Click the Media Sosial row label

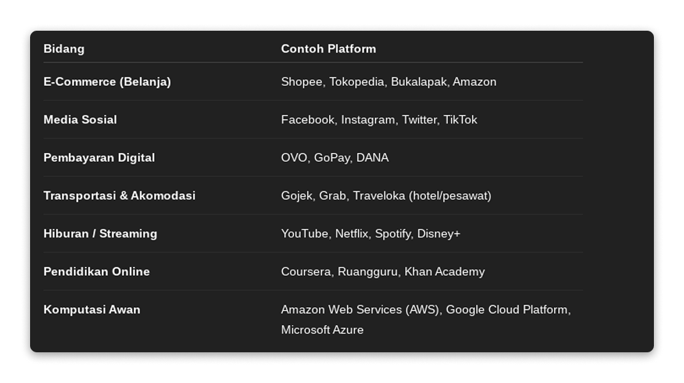coord(80,119)
